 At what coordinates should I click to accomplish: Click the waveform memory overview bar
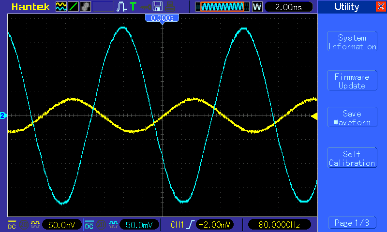click(223, 7)
